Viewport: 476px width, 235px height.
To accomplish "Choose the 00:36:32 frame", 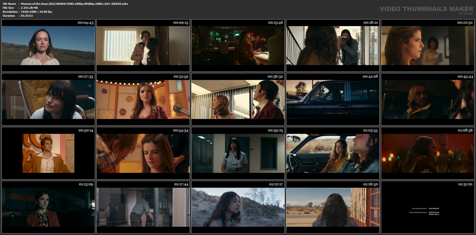I will [x=238, y=99].
